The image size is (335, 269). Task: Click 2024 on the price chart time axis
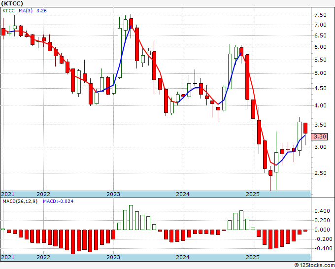183,194
